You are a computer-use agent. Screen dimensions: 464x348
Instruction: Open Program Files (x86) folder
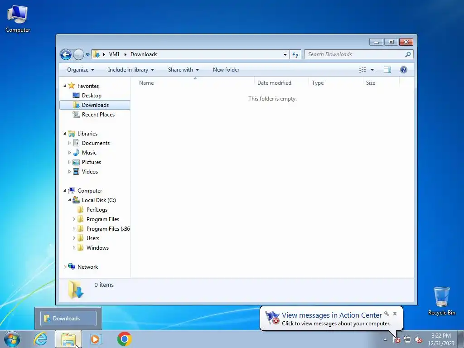tap(108, 229)
